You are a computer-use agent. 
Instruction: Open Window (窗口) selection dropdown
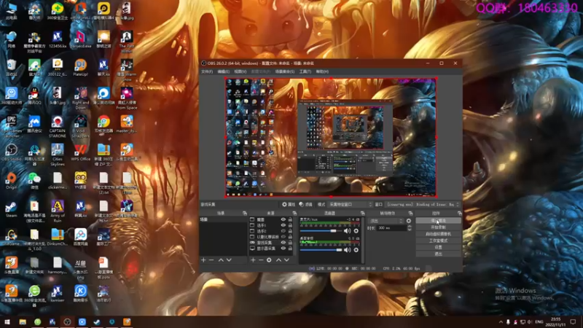click(x=423, y=205)
